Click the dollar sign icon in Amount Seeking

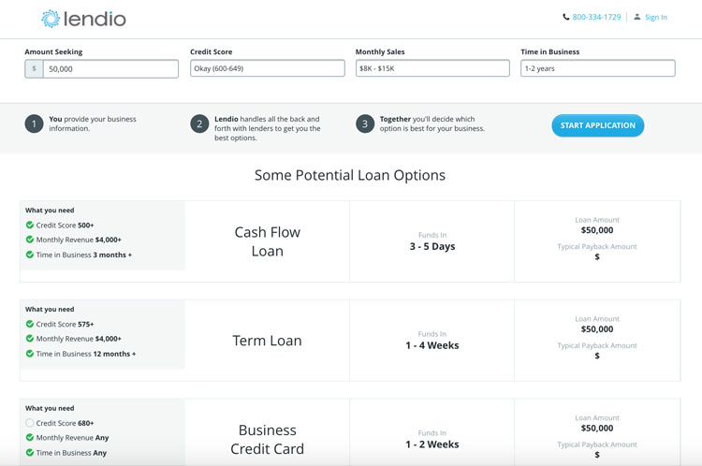point(34,69)
